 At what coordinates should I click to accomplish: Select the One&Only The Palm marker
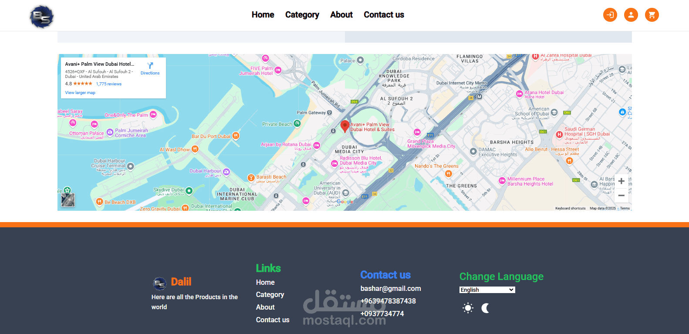tap(153, 115)
